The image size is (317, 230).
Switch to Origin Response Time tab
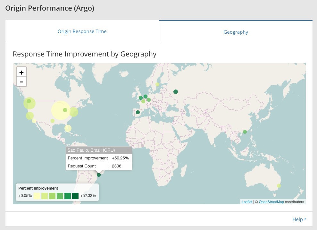[82, 31]
